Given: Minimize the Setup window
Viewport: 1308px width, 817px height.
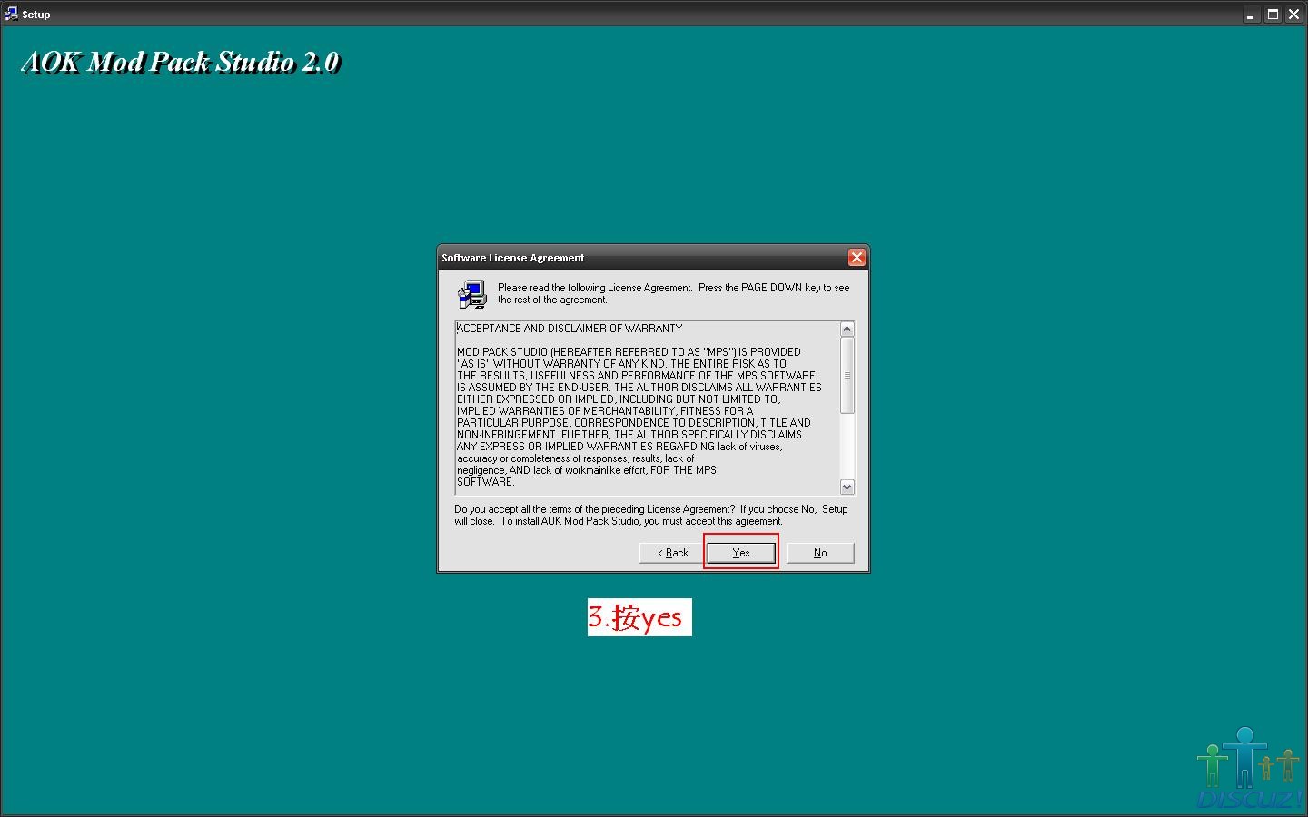Looking at the screenshot, I should pyautogui.click(x=1252, y=15).
